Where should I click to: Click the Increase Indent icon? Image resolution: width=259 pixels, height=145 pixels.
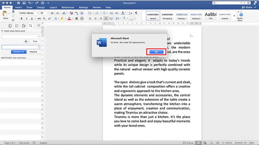(x=117, y=13)
